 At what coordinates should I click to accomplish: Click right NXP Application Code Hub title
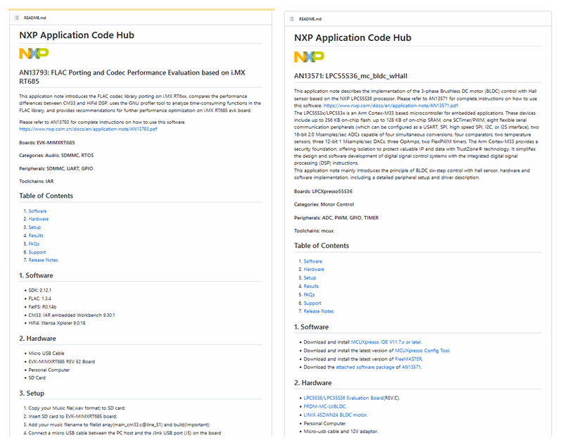(353, 38)
